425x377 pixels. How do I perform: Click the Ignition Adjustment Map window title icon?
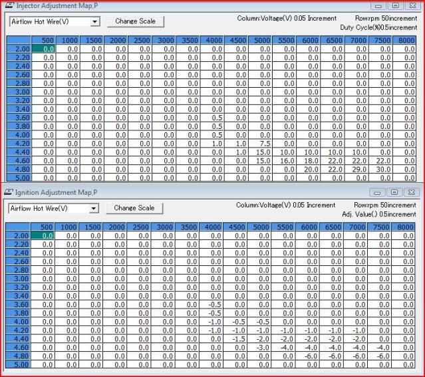tap(9, 192)
